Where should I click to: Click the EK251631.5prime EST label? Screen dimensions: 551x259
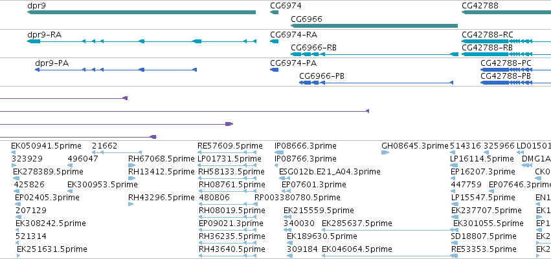[52, 249]
